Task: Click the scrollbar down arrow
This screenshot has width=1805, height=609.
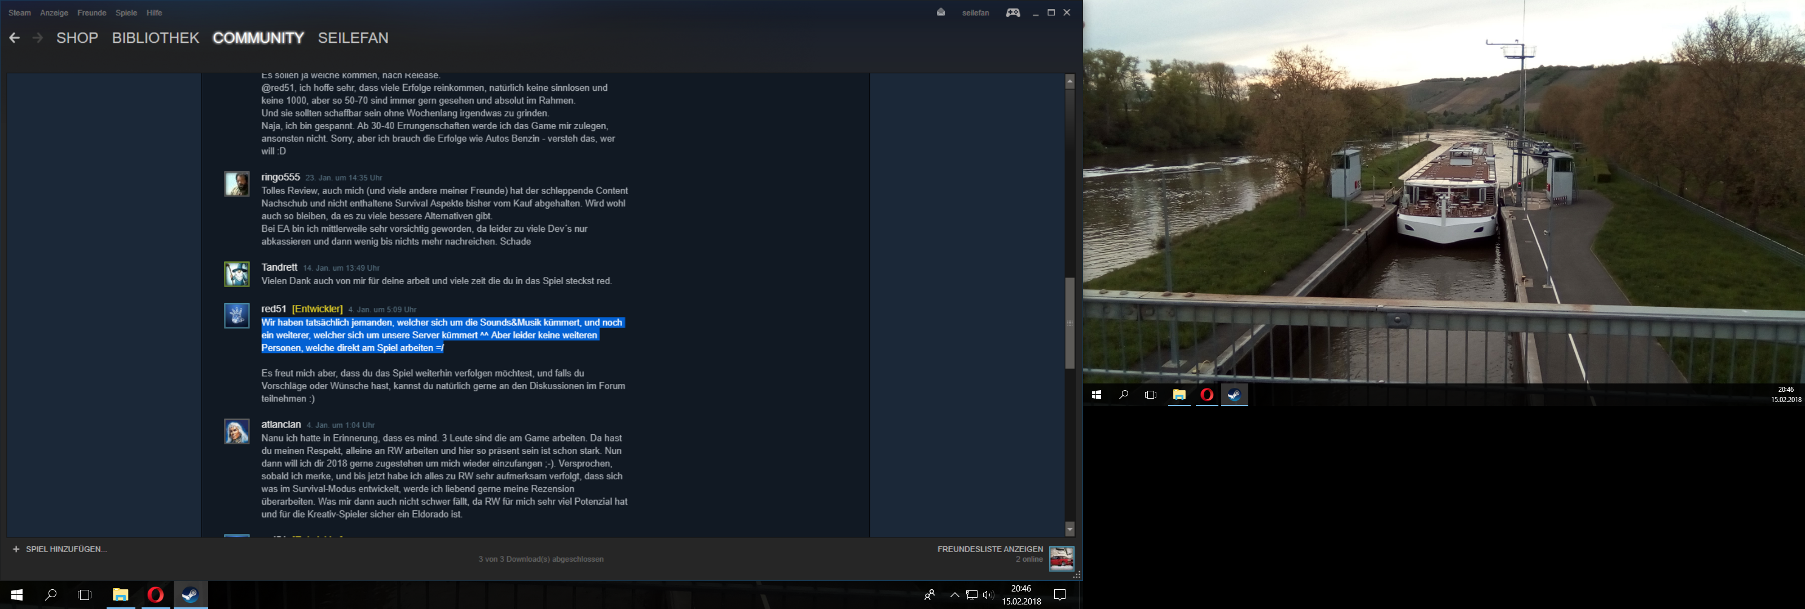Action: point(1069,528)
